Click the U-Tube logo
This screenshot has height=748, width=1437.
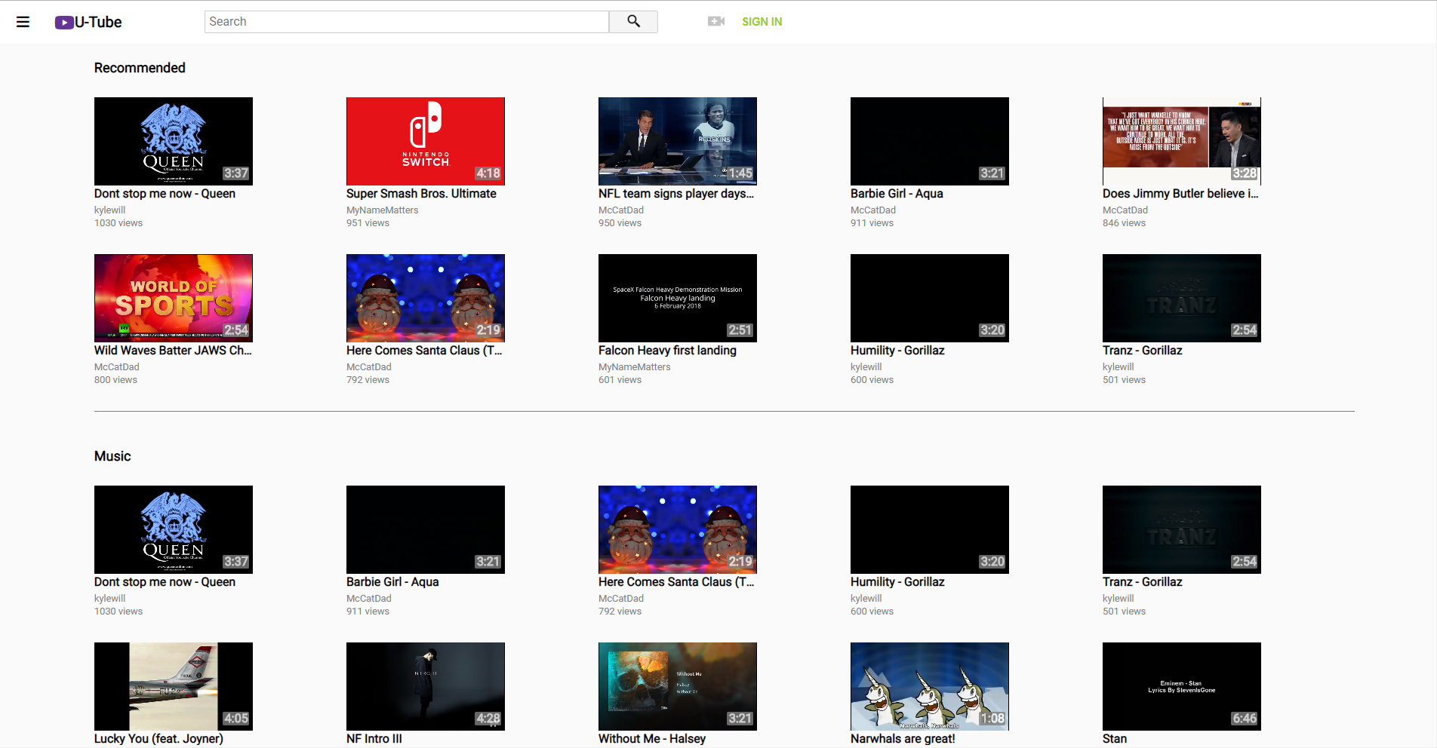point(88,22)
